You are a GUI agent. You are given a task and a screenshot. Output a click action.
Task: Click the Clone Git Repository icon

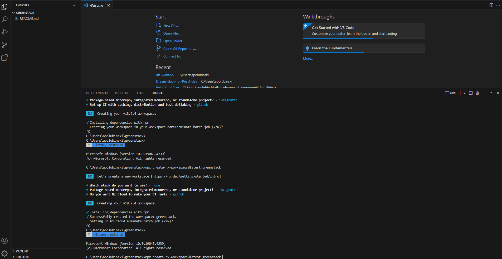(159, 48)
